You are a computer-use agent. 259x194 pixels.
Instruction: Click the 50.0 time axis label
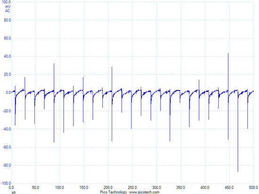click(x=35, y=188)
